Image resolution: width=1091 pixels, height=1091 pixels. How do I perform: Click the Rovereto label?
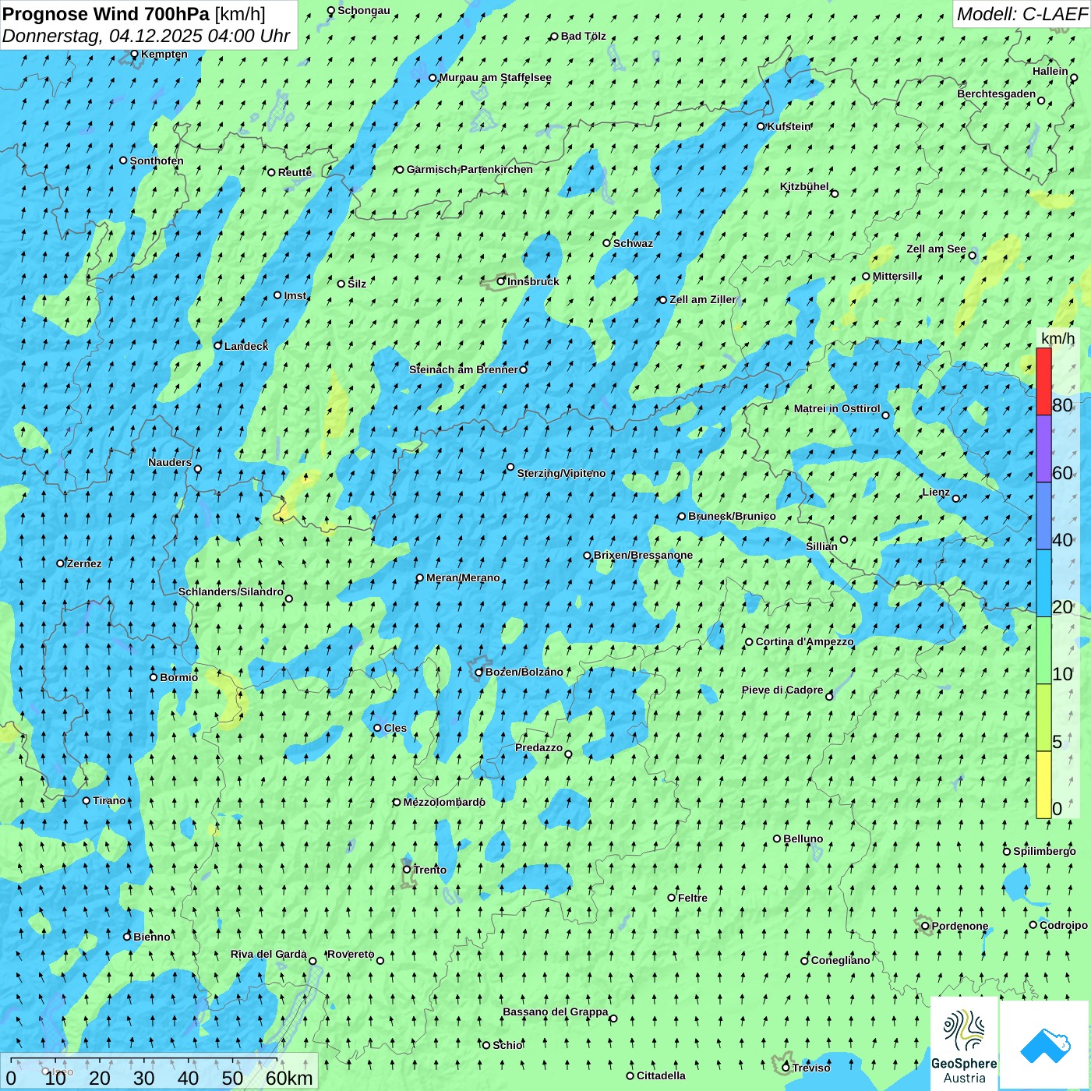coord(351,954)
